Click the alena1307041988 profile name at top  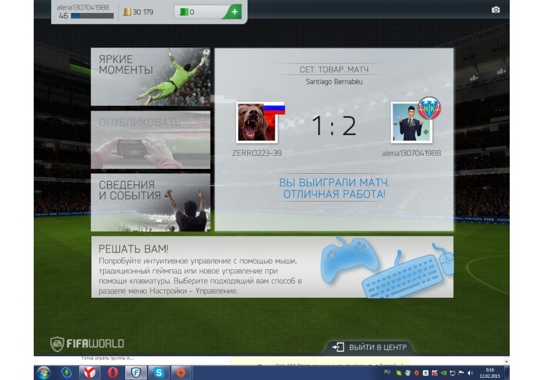pyautogui.click(x=83, y=7)
